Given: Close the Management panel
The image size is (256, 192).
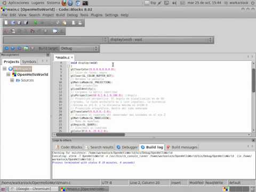Looking at the screenshot, I should pos(48,55).
